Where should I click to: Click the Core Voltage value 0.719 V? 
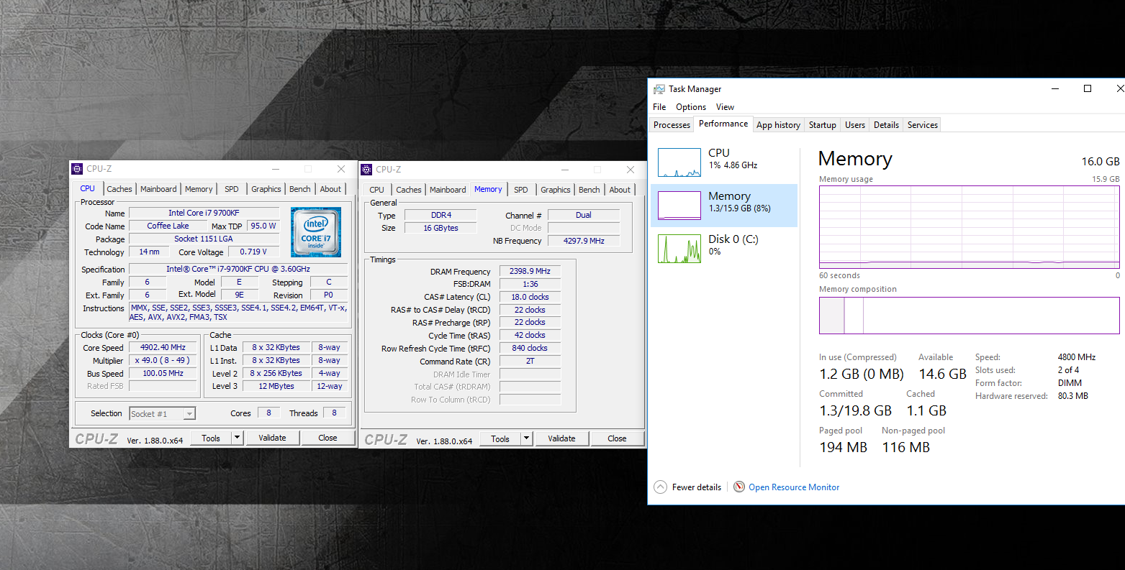click(253, 252)
